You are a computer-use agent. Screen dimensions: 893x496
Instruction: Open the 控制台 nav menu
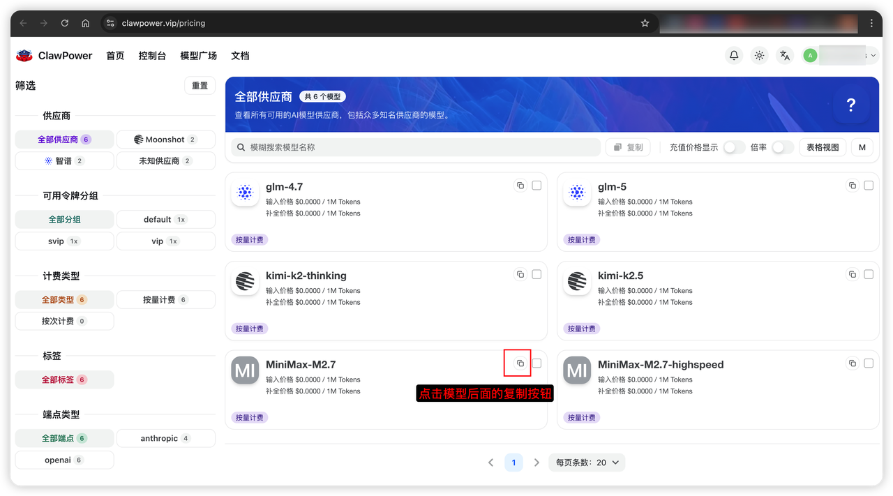pyautogui.click(x=152, y=56)
